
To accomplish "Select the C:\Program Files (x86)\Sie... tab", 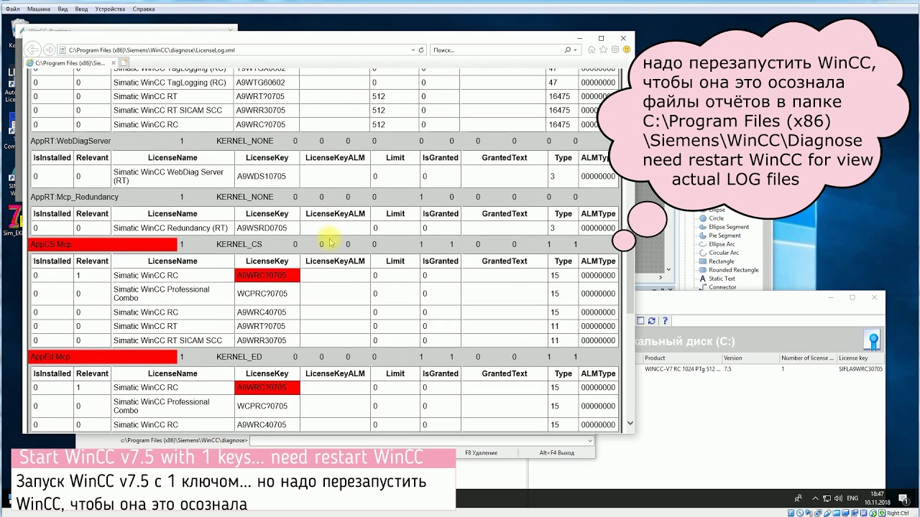I will [x=72, y=63].
